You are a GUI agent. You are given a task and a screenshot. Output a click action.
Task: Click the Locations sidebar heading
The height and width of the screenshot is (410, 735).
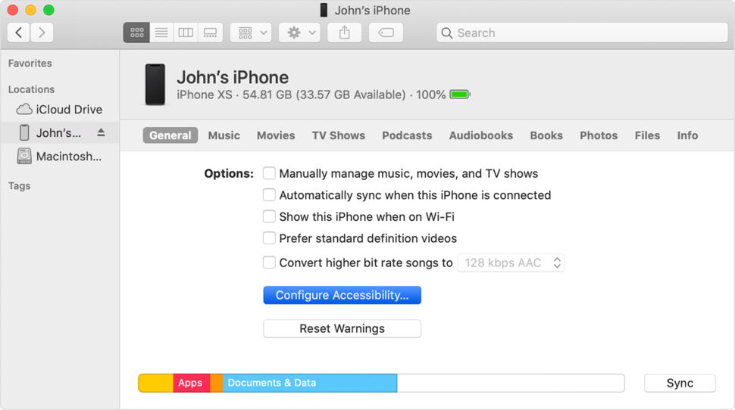[x=31, y=89]
